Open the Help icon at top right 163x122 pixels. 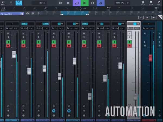[159, 3]
